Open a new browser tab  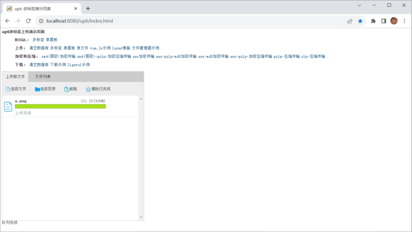pyautogui.click(x=88, y=9)
